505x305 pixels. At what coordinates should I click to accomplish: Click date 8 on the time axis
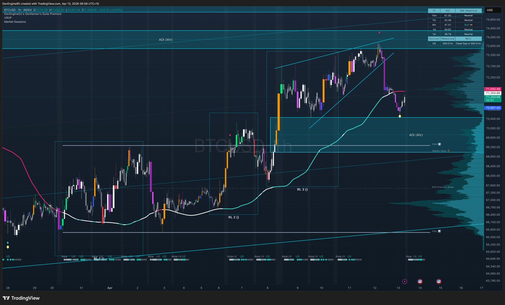(x=267, y=288)
